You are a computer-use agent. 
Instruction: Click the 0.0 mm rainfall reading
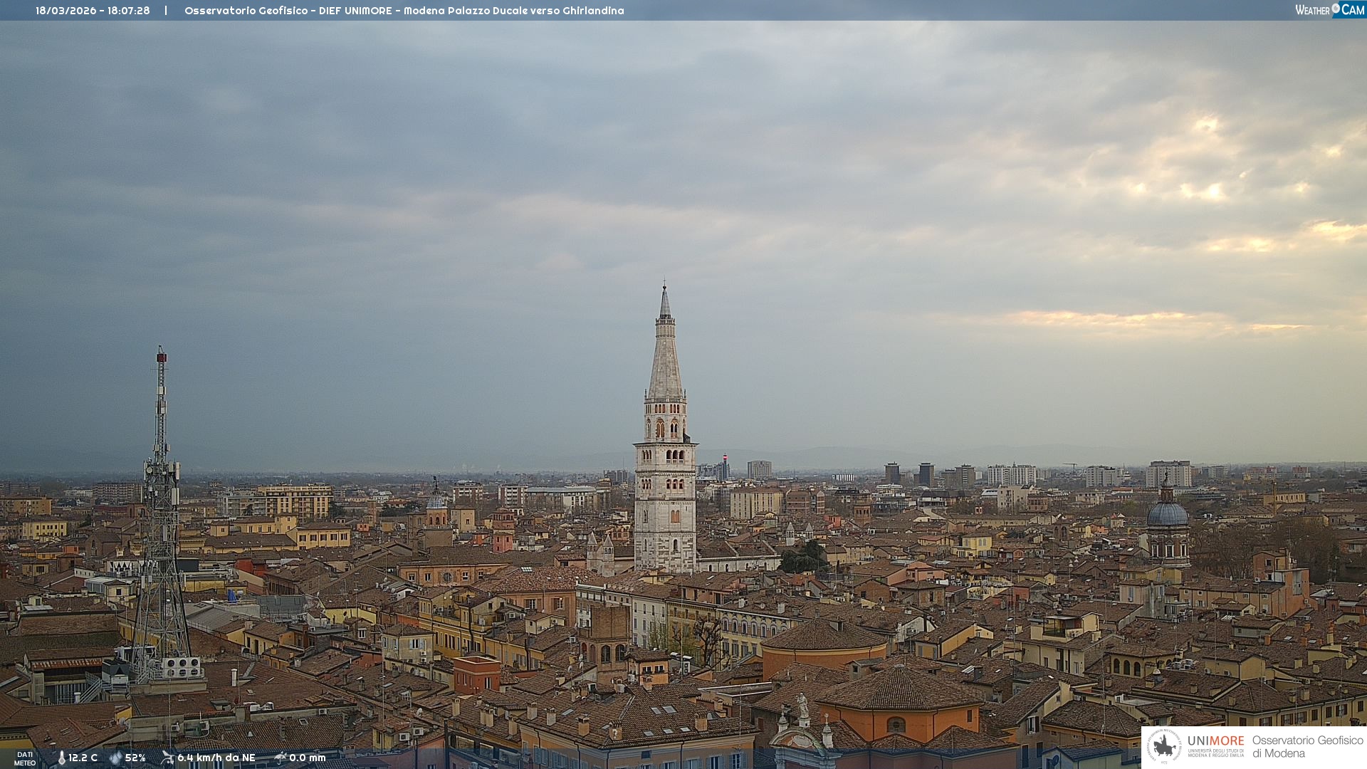point(307,758)
